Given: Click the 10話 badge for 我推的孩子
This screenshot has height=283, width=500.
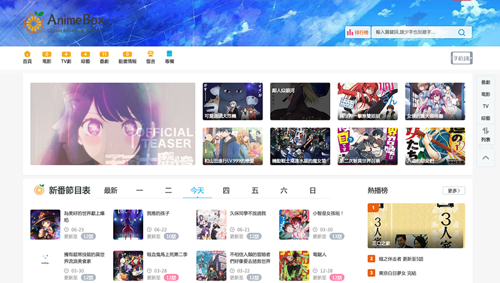Looking at the screenshot, I should [x=171, y=236].
